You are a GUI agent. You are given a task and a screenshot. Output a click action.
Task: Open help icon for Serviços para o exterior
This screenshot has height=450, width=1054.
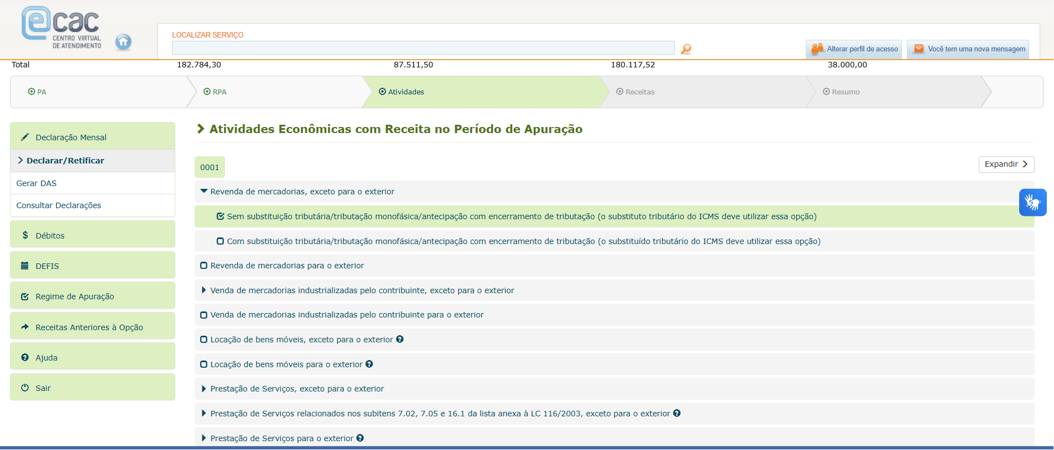360,438
